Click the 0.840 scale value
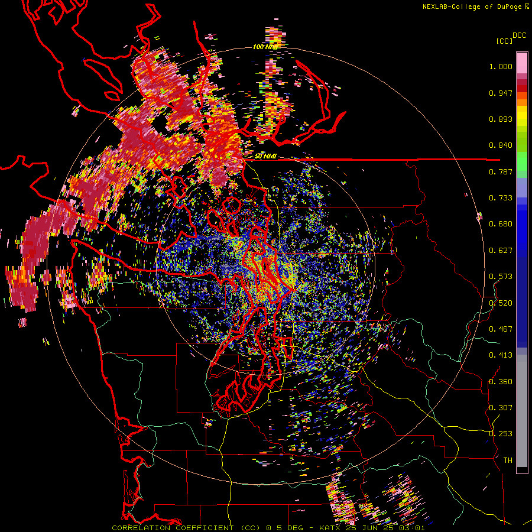This screenshot has height=532, width=532. pyautogui.click(x=501, y=145)
